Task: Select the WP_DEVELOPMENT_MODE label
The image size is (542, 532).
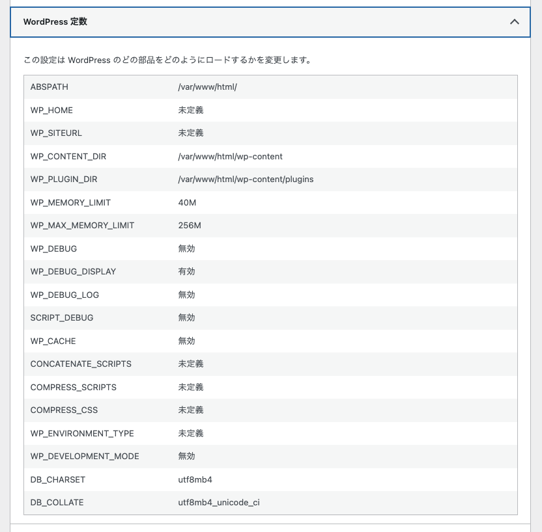Action: [85, 457]
